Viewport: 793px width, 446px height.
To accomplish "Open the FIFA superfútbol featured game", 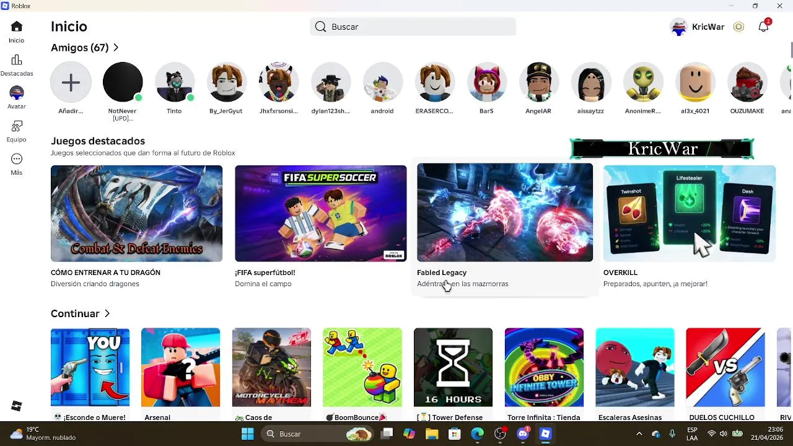I will (321, 226).
